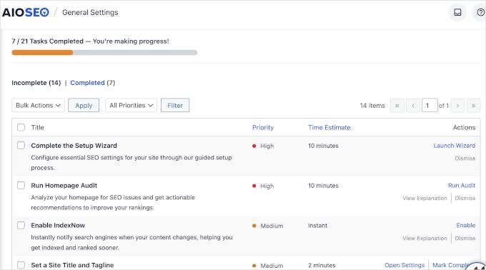Switch to the Incomplete (14) tab
The image size is (486, 270).
tap(36, 83)
